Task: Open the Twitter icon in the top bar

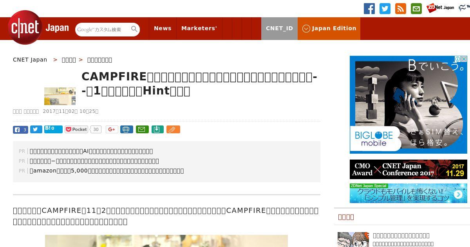Action: point(385,8)
